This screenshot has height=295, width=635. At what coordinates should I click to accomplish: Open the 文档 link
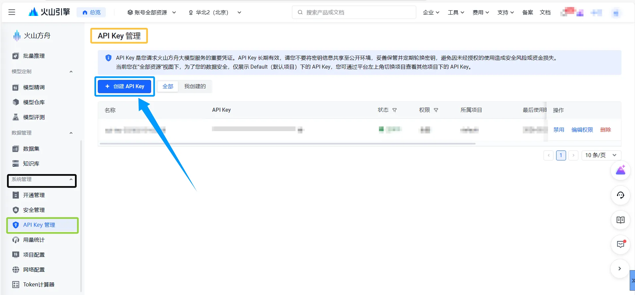point(545,13)
